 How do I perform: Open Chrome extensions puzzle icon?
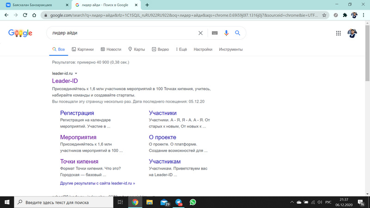pos(345,15)
